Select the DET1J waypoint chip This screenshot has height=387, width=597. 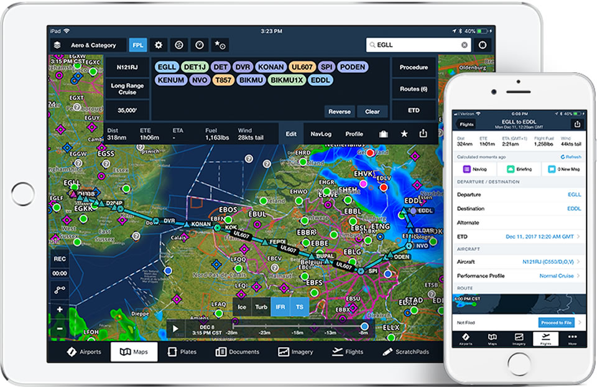(195, 67)
